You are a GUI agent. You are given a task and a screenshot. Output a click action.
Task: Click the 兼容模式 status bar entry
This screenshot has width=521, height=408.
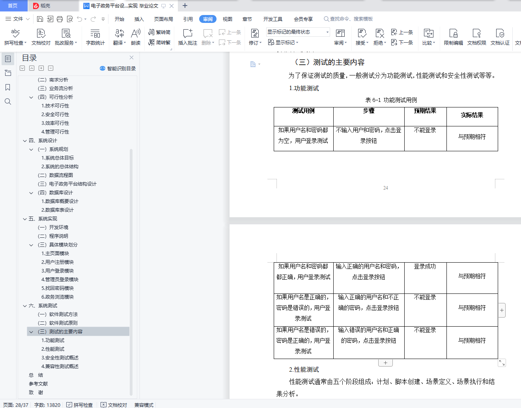[x=144, y=405]
